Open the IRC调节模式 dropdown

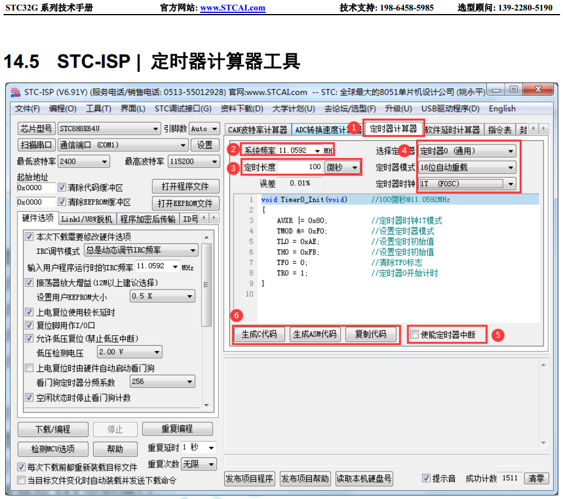click(x=141, y=250)
